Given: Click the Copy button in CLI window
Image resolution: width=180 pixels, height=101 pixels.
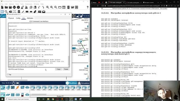Looking at the screenshot, I should pos(58,69).
